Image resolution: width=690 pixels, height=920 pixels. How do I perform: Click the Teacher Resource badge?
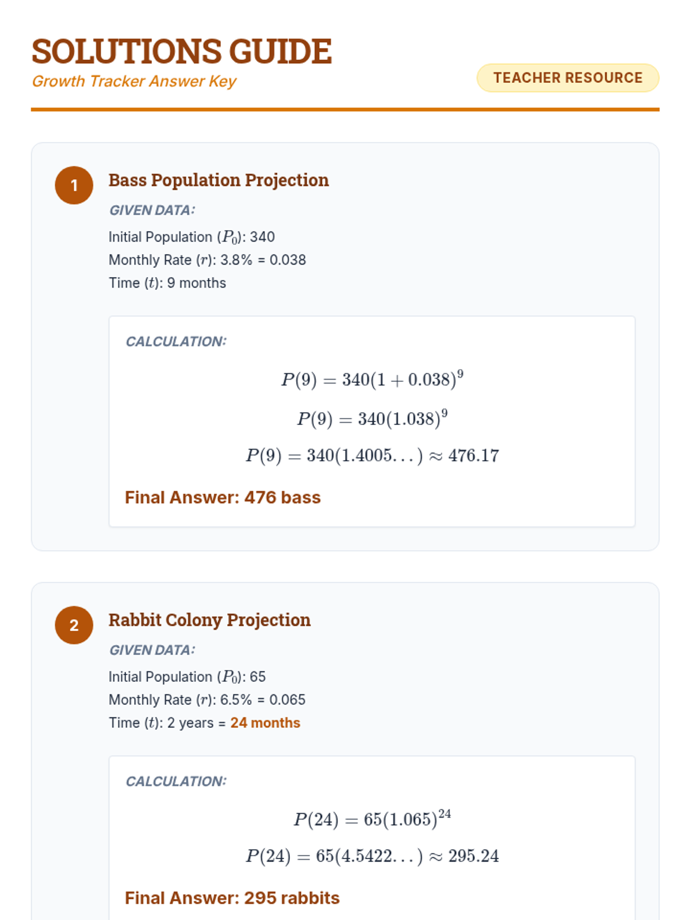[568, 78]
